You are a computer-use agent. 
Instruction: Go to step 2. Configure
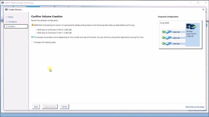(x=11, y=22)
